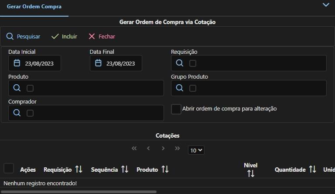Click the magnifier icon in Comprador field

(17, 113)
